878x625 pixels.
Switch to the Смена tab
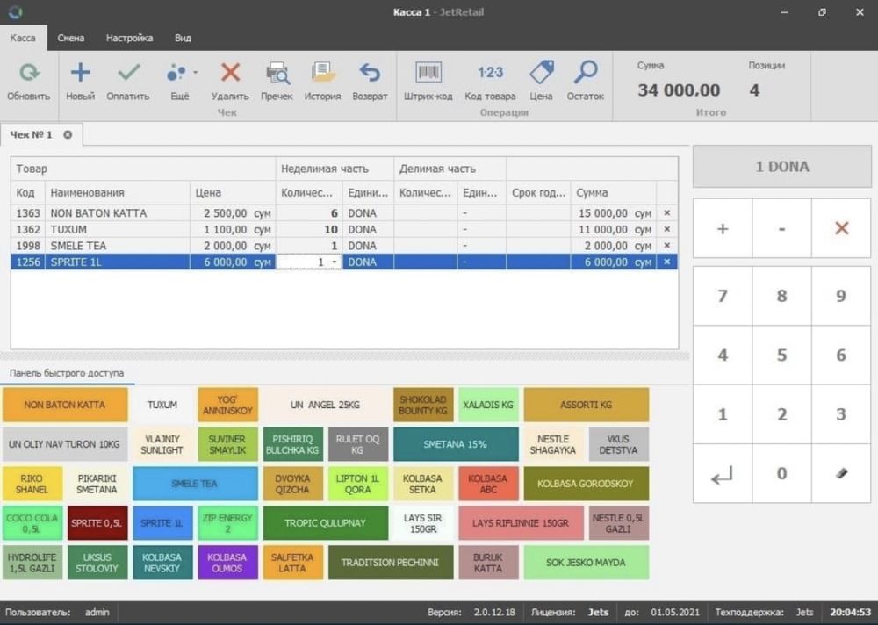[71, 38]
